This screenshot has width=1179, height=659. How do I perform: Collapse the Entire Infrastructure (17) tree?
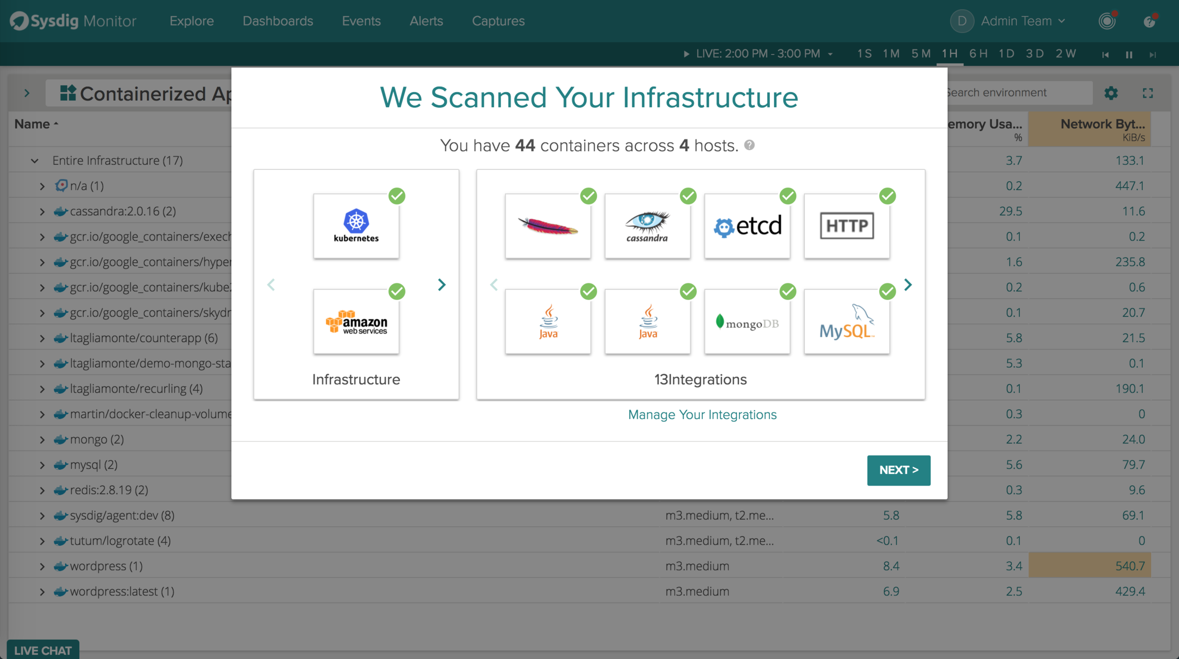(x=34, y=161)
